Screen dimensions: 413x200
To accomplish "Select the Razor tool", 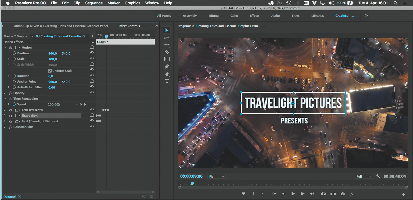I will 167,52.
